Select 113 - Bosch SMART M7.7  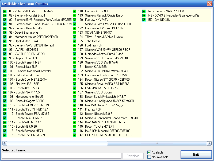click(x=25, y=118)
